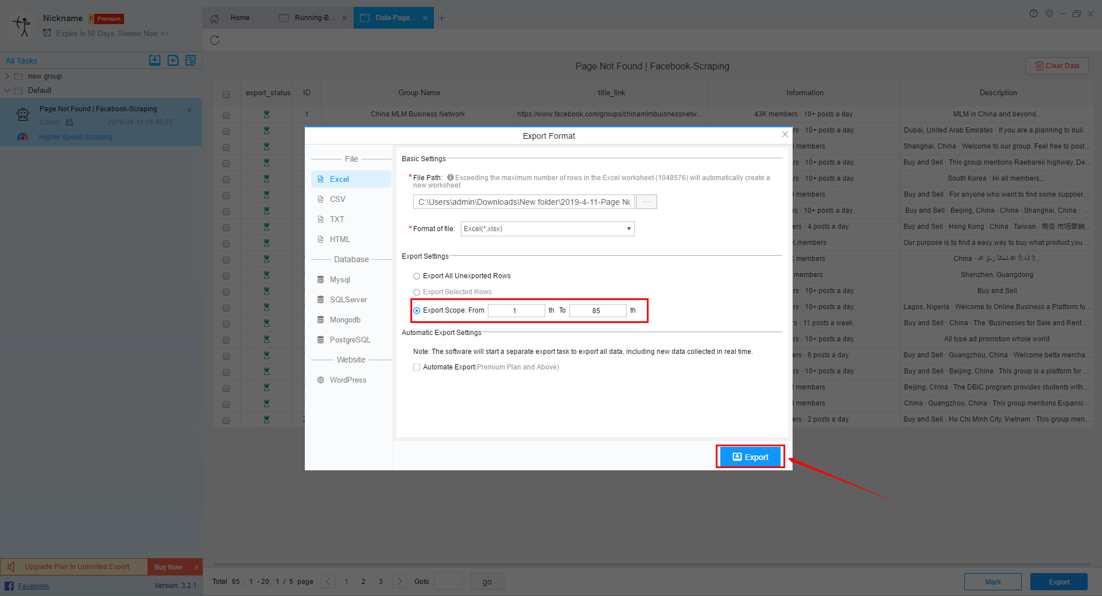
Task: Select Export All Unexported Rows
Action: point(417,276)
